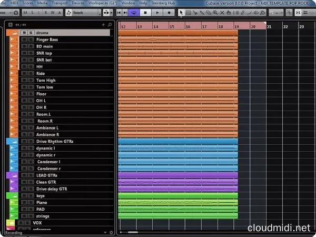Click the Record transport button
Image resolution: width=316 pixels, height=237 pixels.
click(x=169, y=12)
